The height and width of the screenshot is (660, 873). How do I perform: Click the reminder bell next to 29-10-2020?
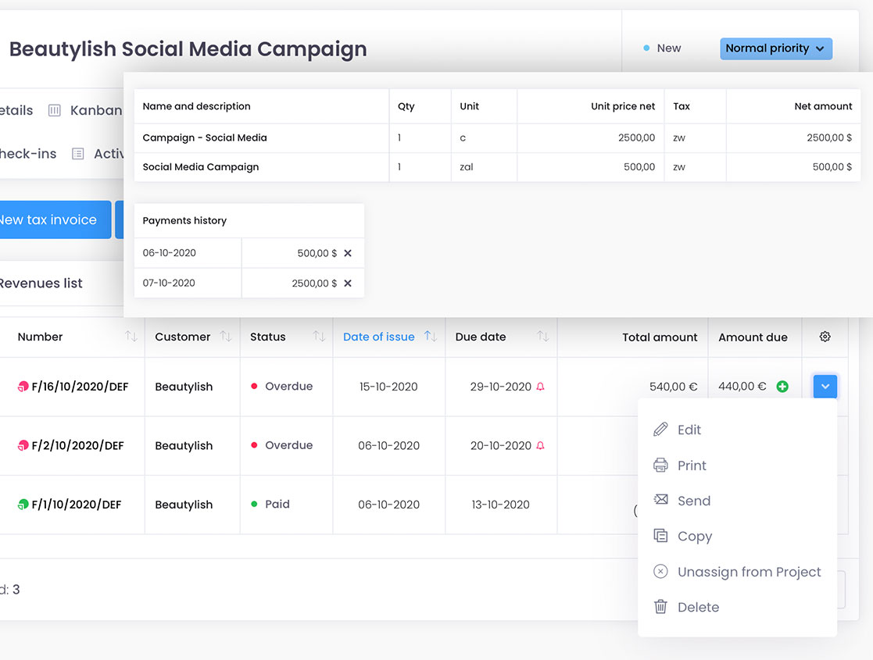[x=540, y=386]
